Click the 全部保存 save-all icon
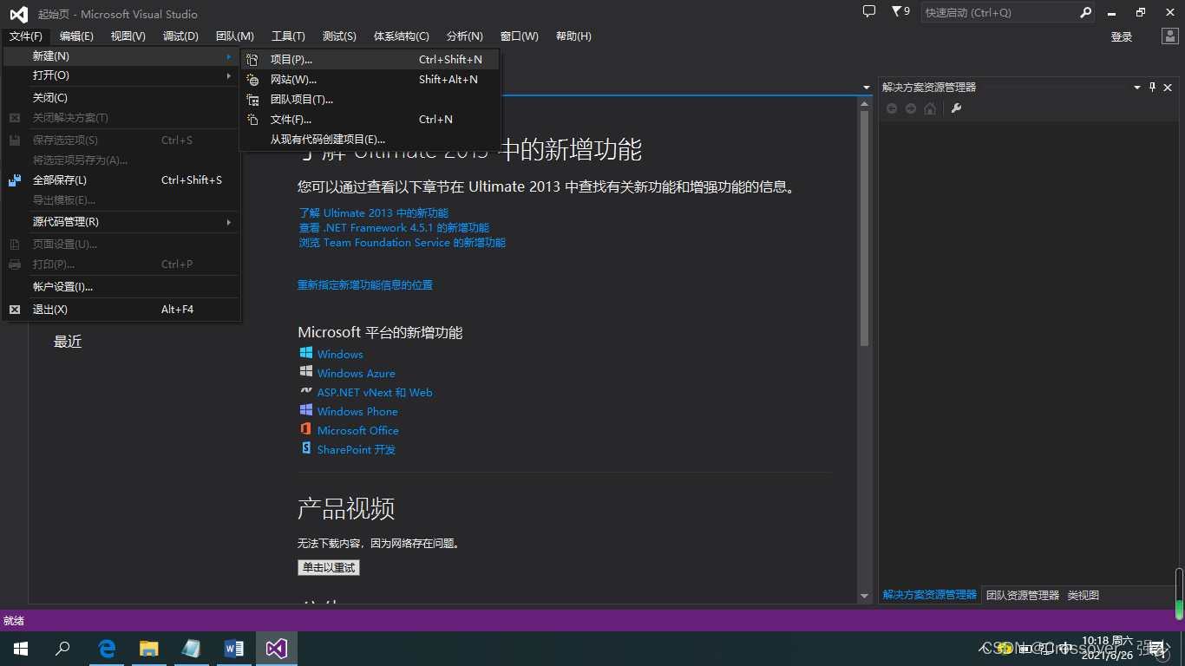The width and height of the screenshot is (1185, 666). 15,180
